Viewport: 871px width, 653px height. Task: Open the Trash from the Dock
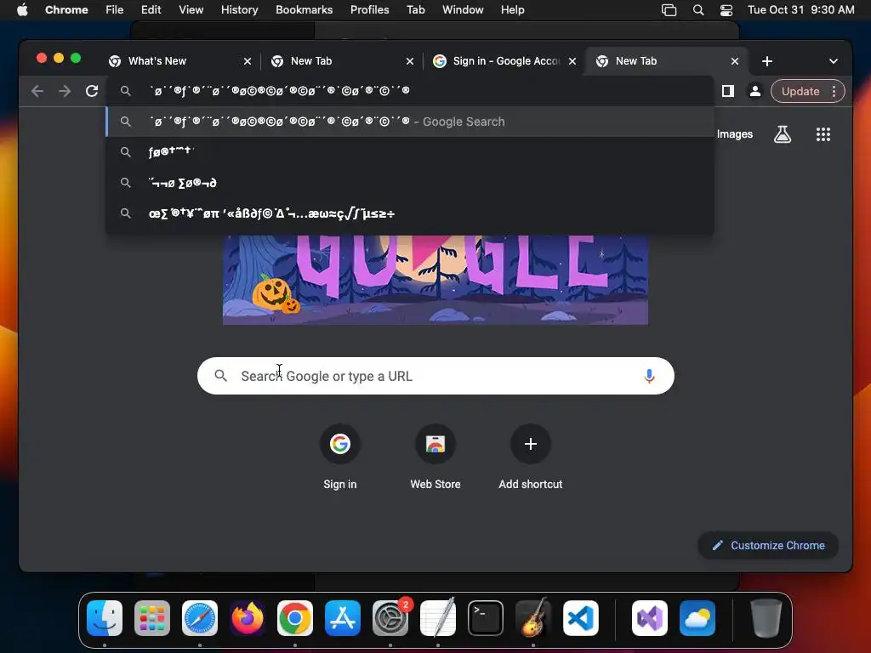pyautogui.click(x=766, y=618)
